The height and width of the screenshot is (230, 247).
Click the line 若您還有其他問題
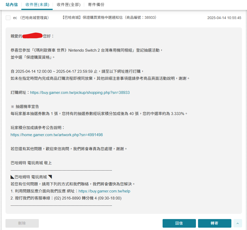(x=69, y=149)
